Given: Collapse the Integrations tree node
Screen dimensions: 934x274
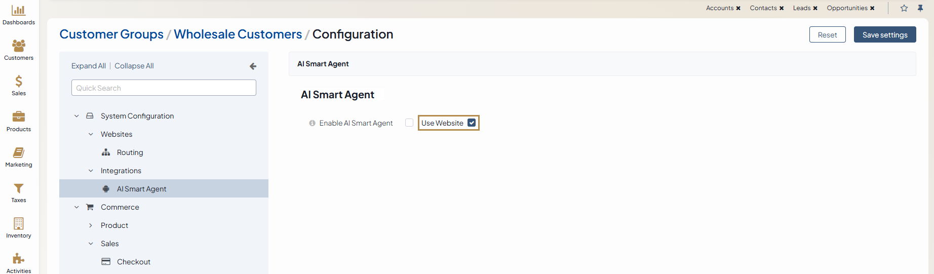Looking at the screenshot, I should 91,171.
